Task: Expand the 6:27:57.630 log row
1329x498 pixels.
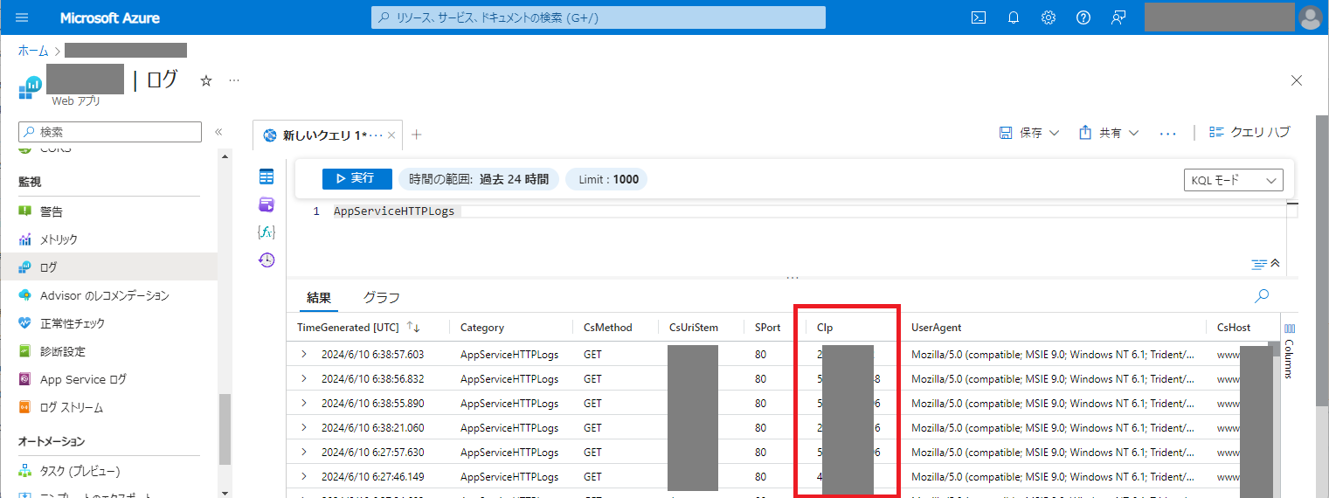Action: (x=304, y=453)
